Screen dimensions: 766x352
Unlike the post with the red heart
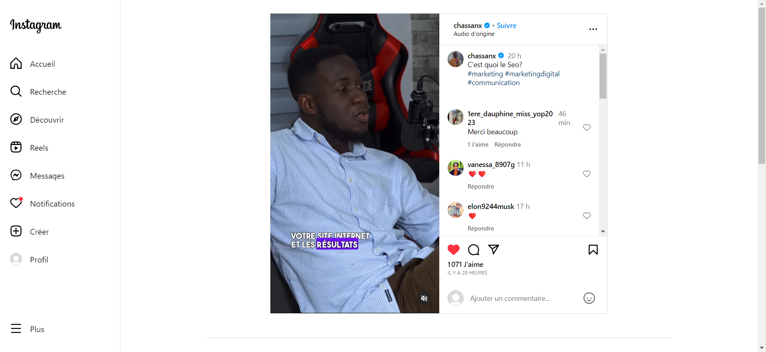(x=454, y=250)
